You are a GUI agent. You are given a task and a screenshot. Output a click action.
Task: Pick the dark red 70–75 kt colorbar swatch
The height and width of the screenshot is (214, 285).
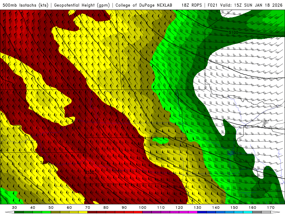click(x=92, y=212)
